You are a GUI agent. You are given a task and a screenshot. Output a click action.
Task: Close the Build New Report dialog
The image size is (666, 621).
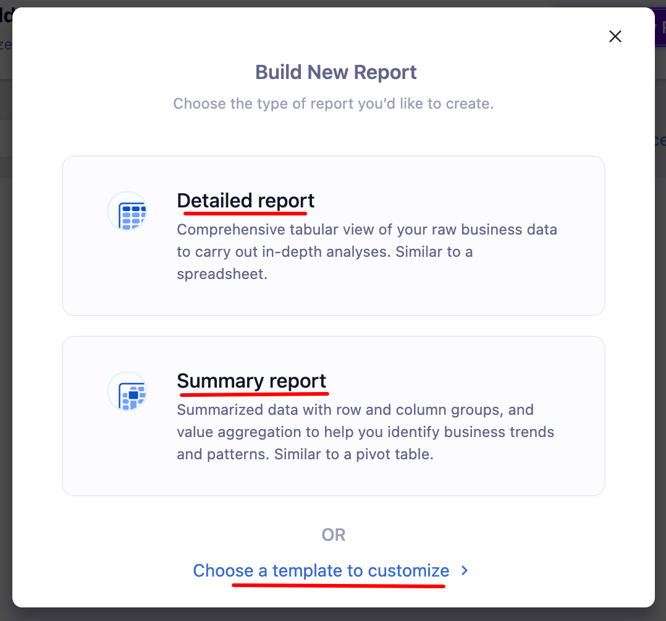(x=615, y=36)
